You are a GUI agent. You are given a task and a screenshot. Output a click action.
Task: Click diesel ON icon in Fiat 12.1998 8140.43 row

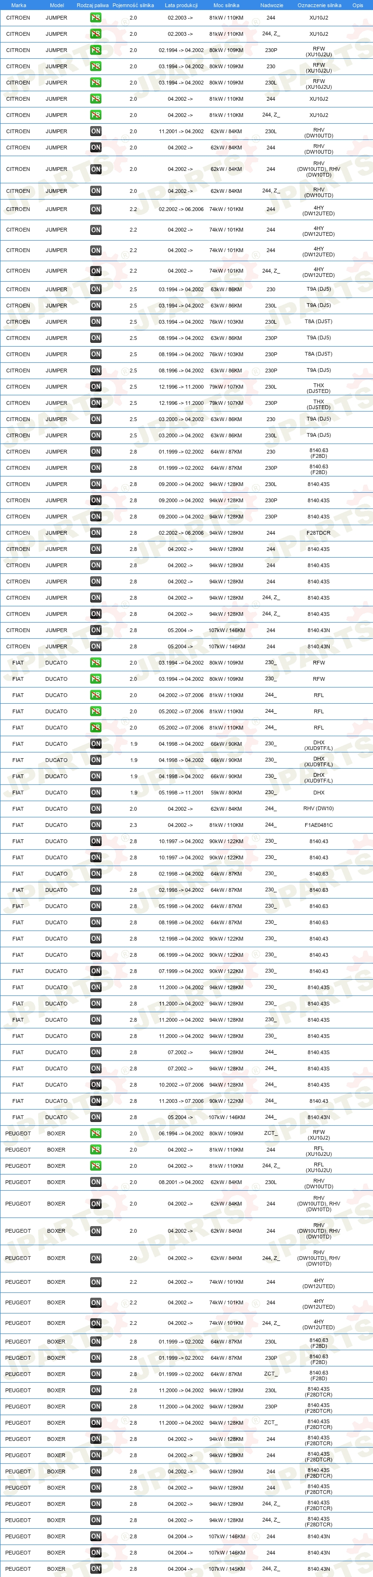95,939
